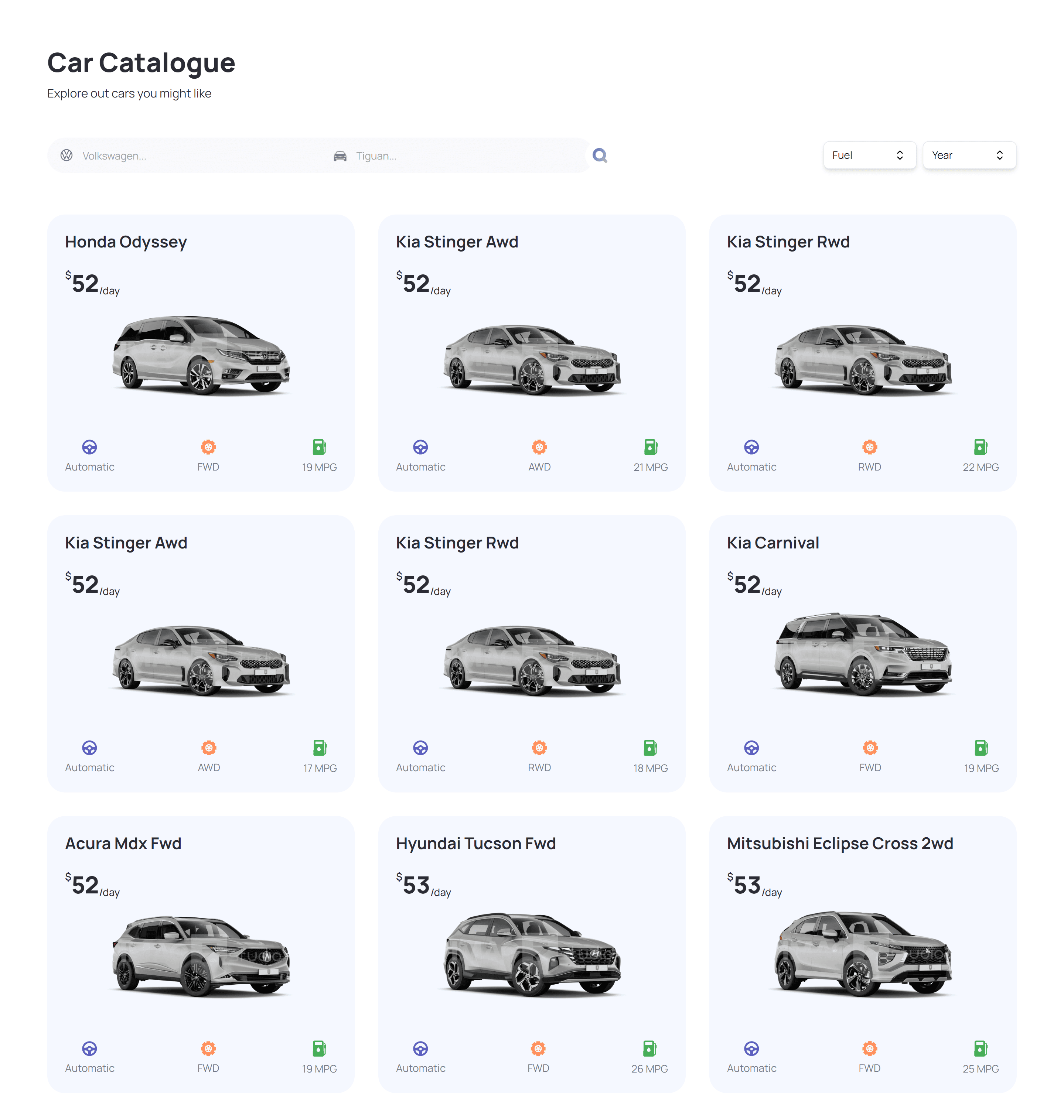Viewport: 1064px width, 1108px height.
Task: Click the gas pump icon on Kia Carnival card
Action: (981, 747)
